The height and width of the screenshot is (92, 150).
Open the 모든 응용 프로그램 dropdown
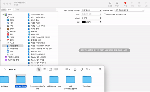(x=129, y=10)
